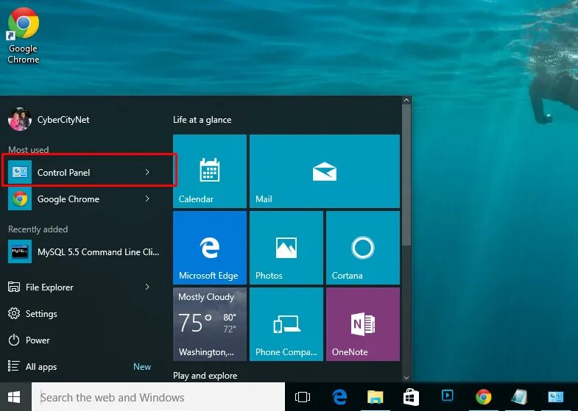Click the Start menu scrollbar thumb
578x411 pixels.
pyautogui.click(x=406, y=175)
